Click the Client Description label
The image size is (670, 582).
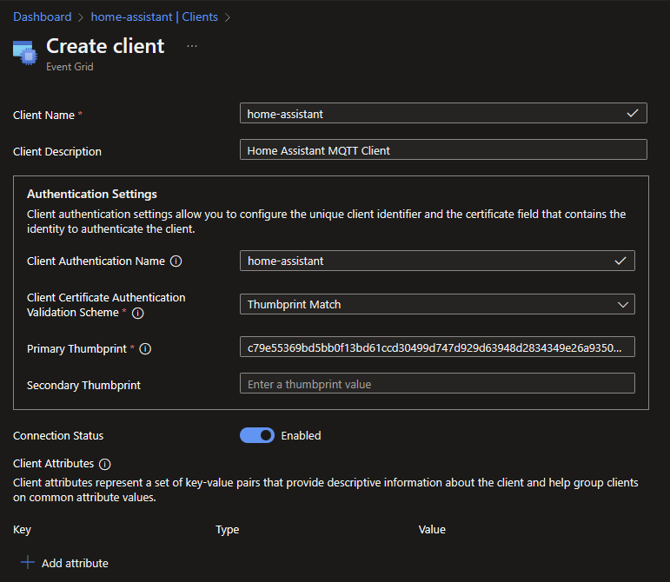pos(57,152)
